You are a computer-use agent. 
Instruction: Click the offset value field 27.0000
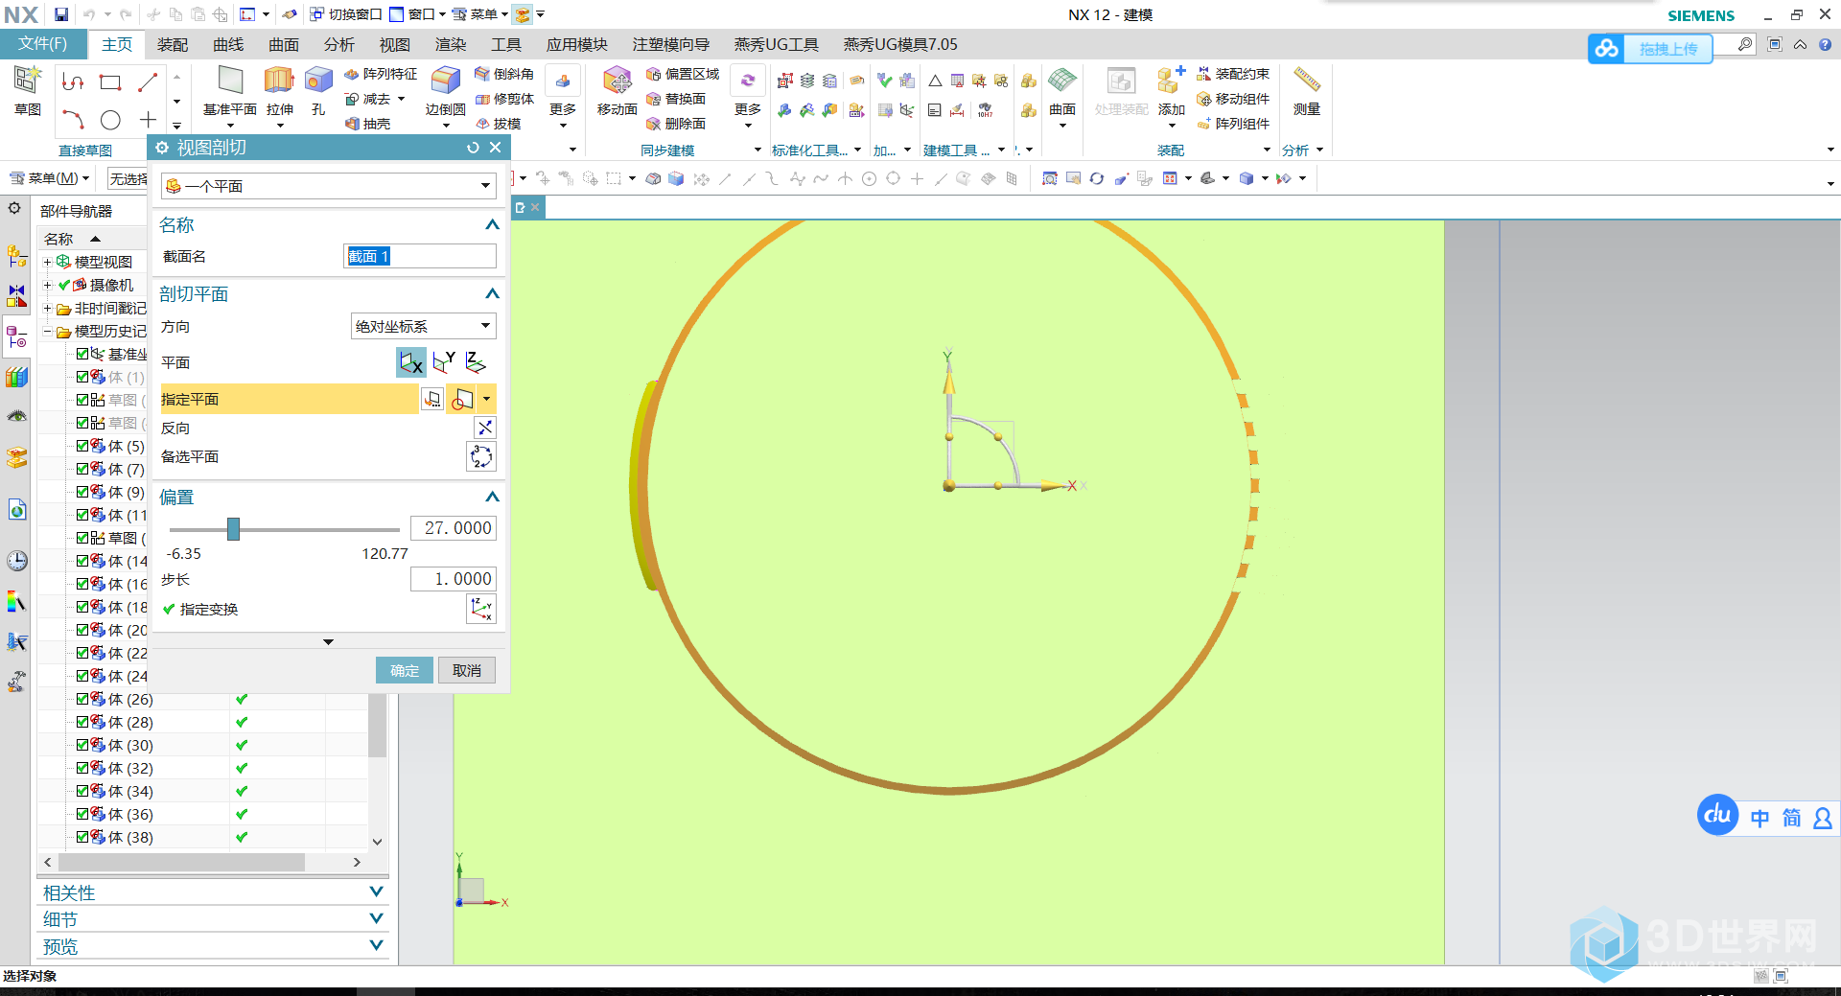[454, 528]
